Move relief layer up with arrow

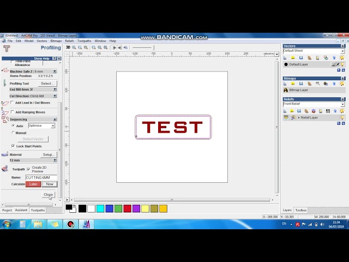tap(339, 123)
